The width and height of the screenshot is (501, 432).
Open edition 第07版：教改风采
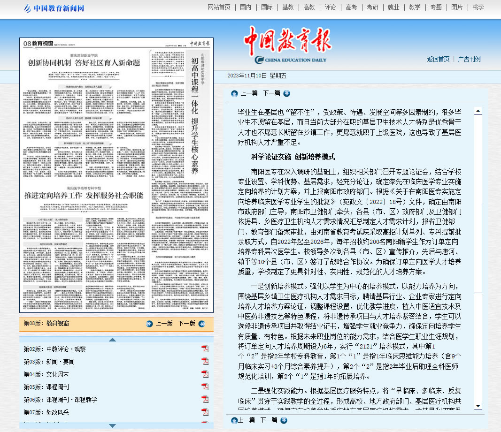pos(46,412)
